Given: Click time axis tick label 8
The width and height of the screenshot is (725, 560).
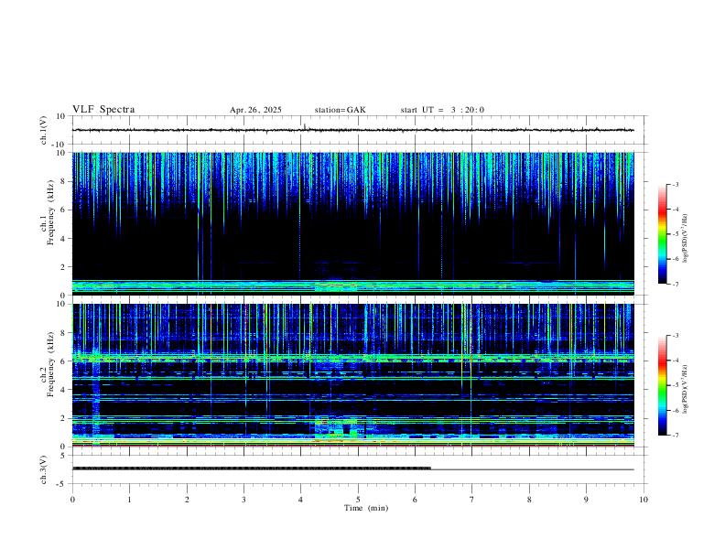Looking at the screenshot, I should click(529, 500).
